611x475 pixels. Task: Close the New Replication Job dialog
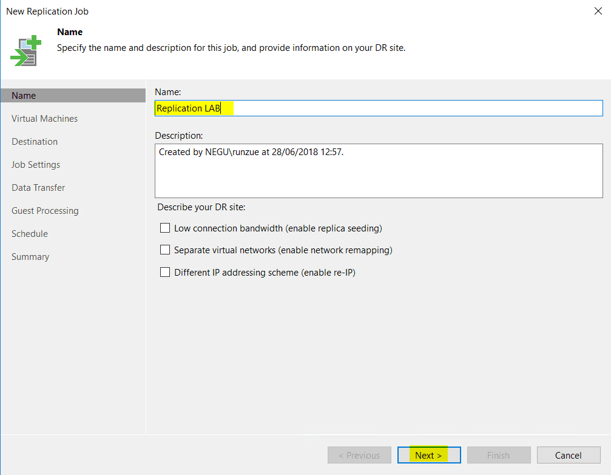(x=598, y=11)
